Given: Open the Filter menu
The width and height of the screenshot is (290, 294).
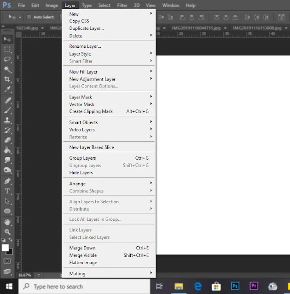Looking at the screenshot, I should pos(122,5).
